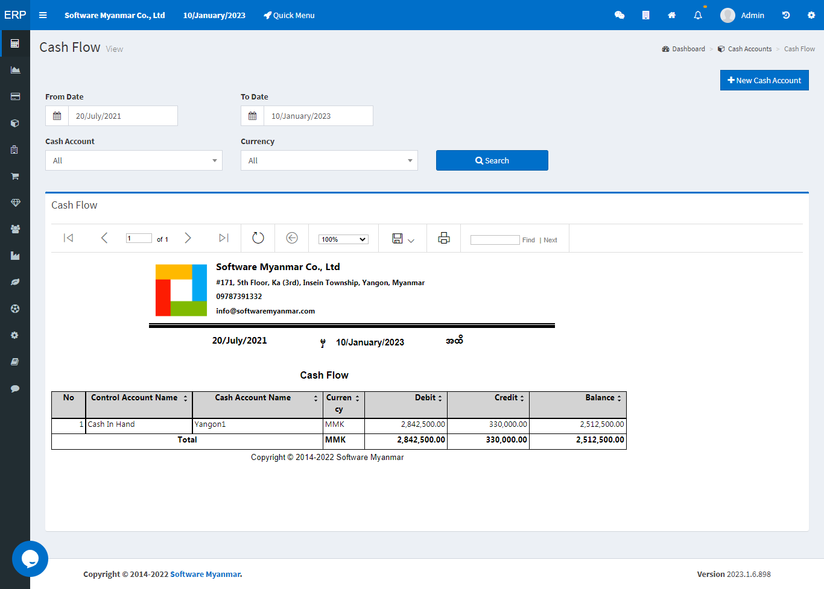Open Software Myanmar footer link
Screen dimensions: 824x589
[205, 574]
